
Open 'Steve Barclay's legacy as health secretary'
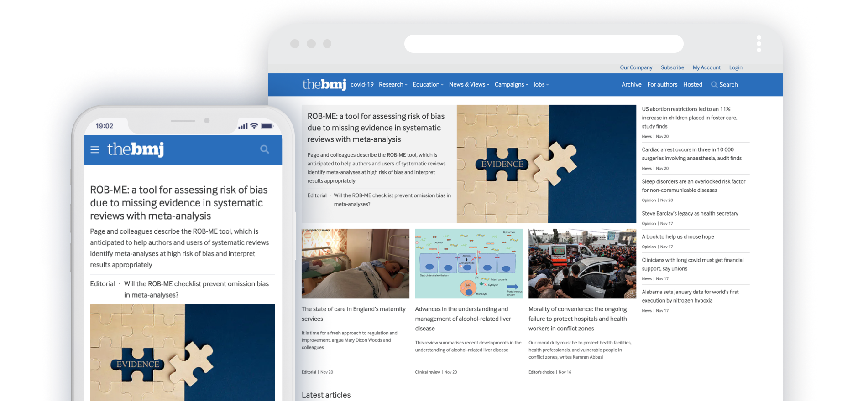point(690,214)
